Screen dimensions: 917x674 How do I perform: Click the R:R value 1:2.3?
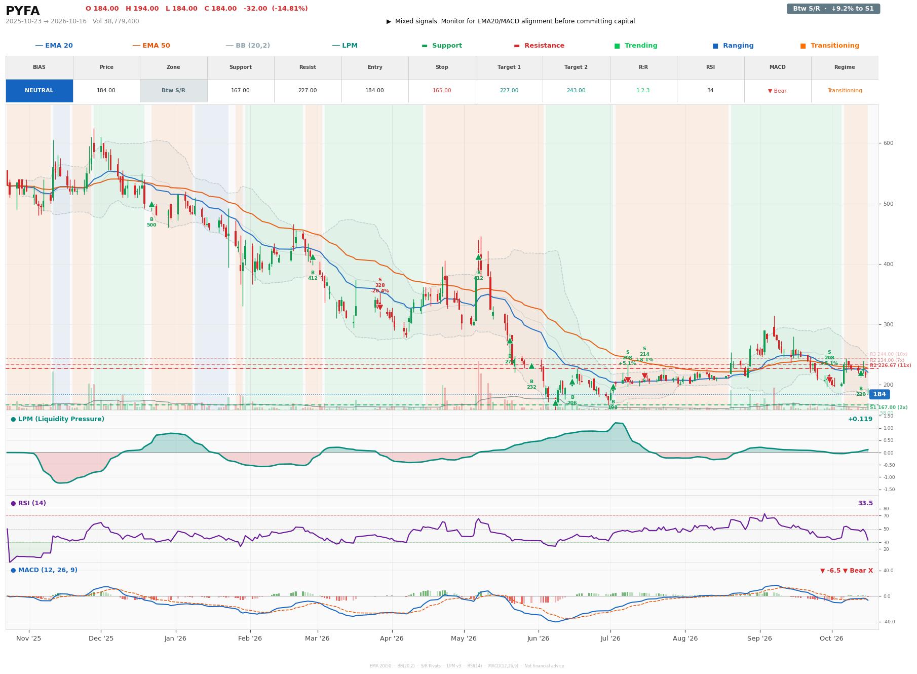[x=643, y=91]
